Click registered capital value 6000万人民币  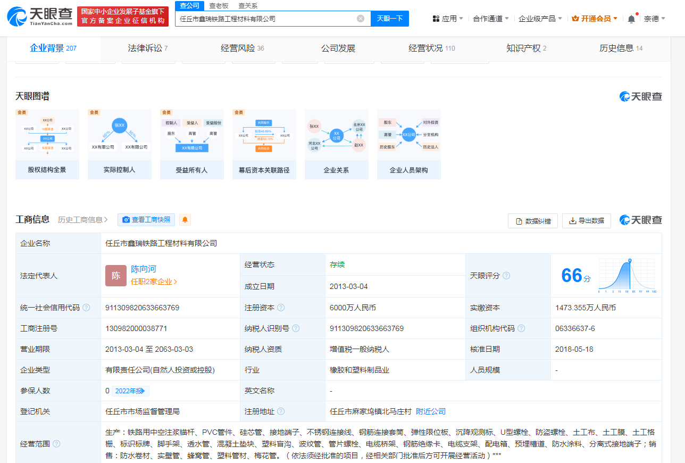click(x=353, y=308)
